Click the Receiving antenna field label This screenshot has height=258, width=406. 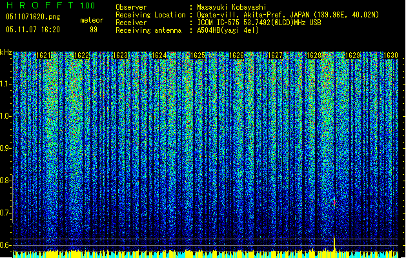148,30
